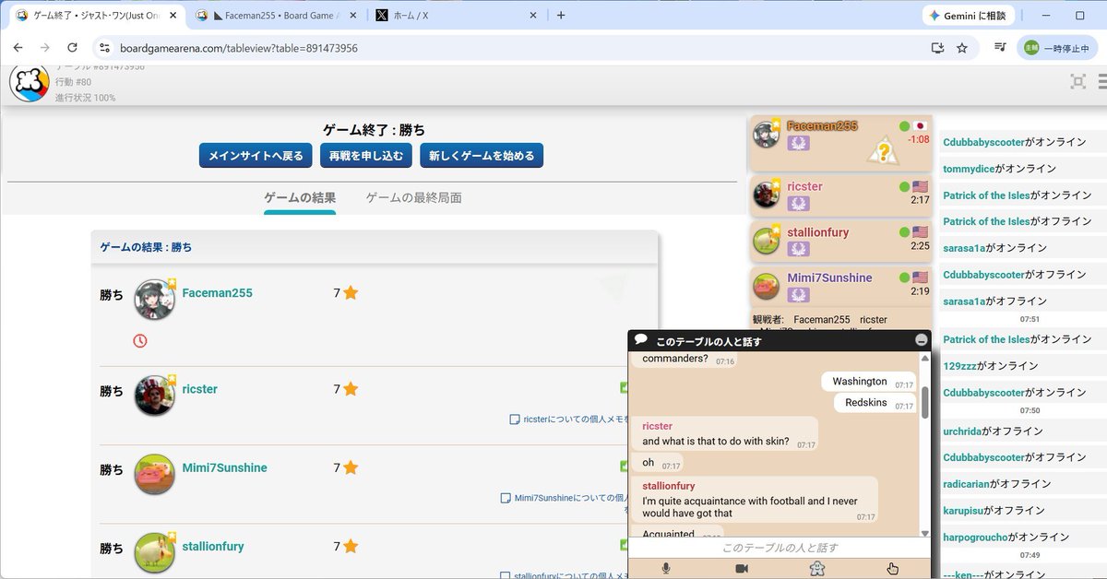This screenshot has width=1107, height=579.
Task: Click メインサイトへ戻る button
Action: pyautogui.click(x=256, y=156)
